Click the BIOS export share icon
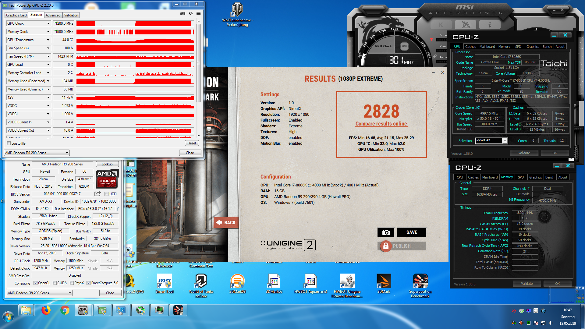 (97, 194)
